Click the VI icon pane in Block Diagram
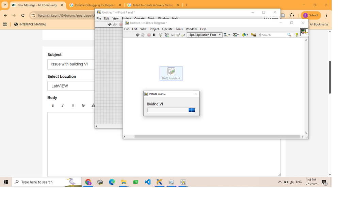This screenshot has height=200, width=340. (304, 32)
